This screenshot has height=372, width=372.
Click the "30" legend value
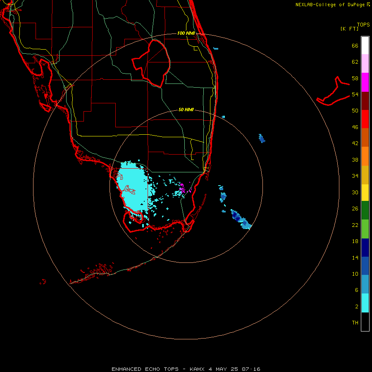pyautogui.click(x=355, y=192)
